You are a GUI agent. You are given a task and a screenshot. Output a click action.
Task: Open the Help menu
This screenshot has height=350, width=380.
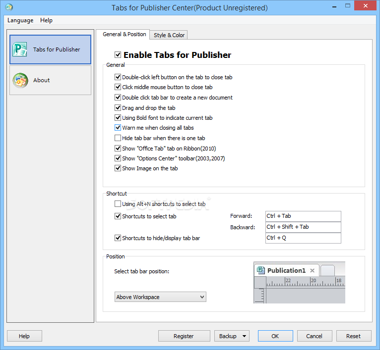tap(46, 20)
